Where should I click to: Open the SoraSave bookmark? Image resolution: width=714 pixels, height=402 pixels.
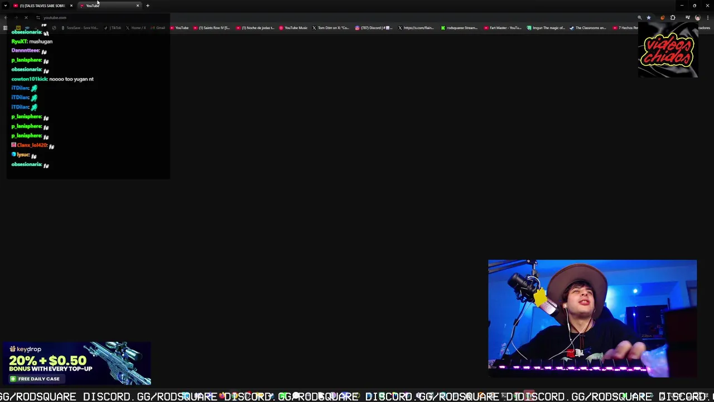(x=80, y=28)
